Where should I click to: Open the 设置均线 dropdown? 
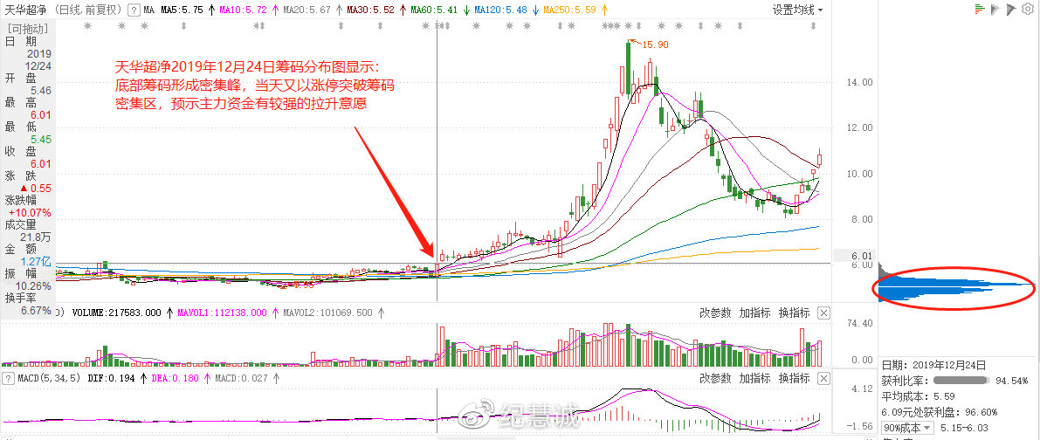click(798, 10)
